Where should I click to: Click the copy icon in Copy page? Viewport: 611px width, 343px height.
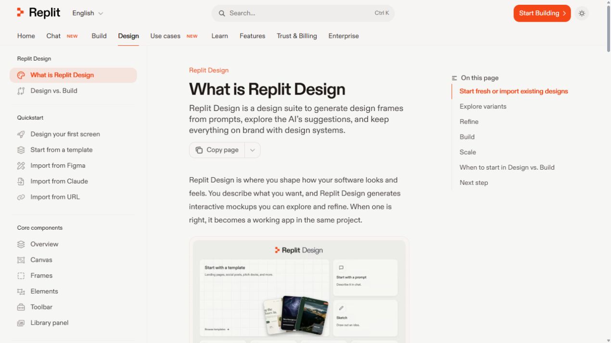[x=199, y=150]
